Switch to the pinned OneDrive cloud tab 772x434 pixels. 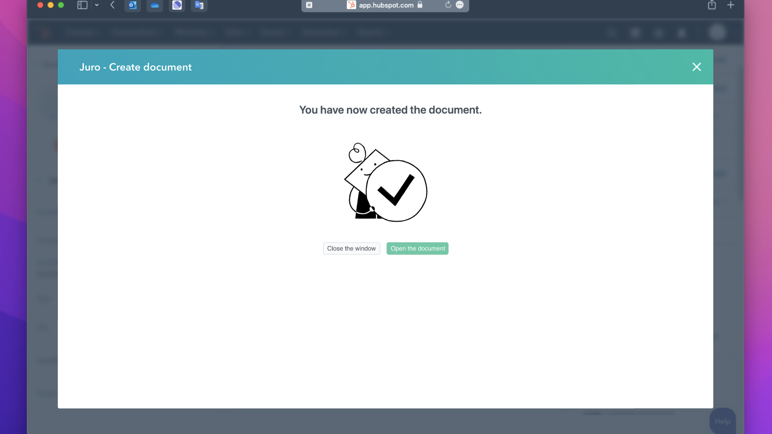(x=155, y=5)
